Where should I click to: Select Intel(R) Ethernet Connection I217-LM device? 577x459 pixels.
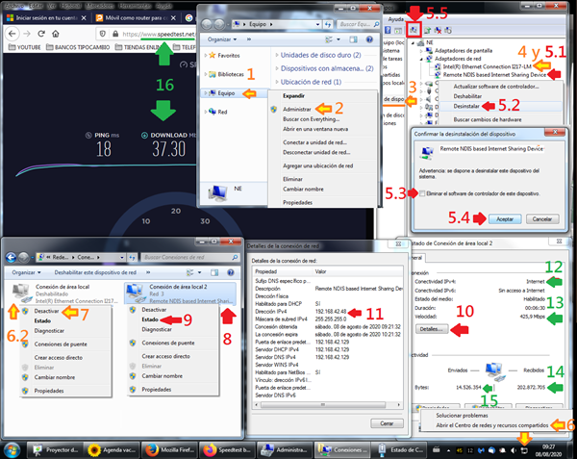click(x=487, y=66)
